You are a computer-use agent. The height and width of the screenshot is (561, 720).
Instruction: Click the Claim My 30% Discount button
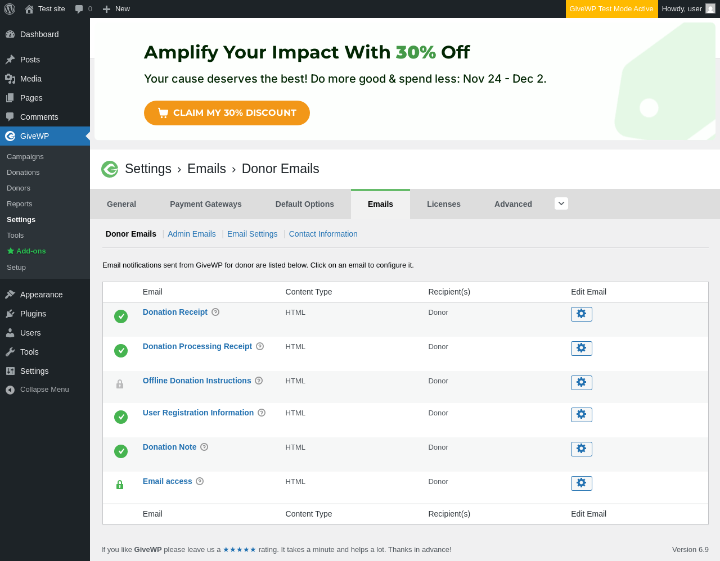[227, 113]
